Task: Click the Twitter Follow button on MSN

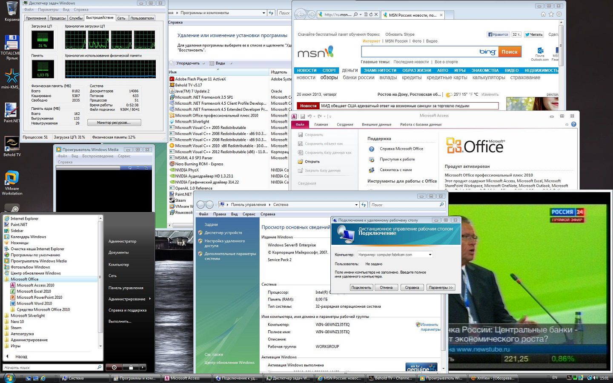Action: 533,34
